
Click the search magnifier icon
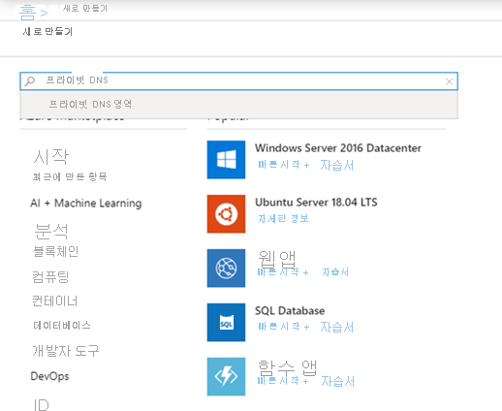30,80
